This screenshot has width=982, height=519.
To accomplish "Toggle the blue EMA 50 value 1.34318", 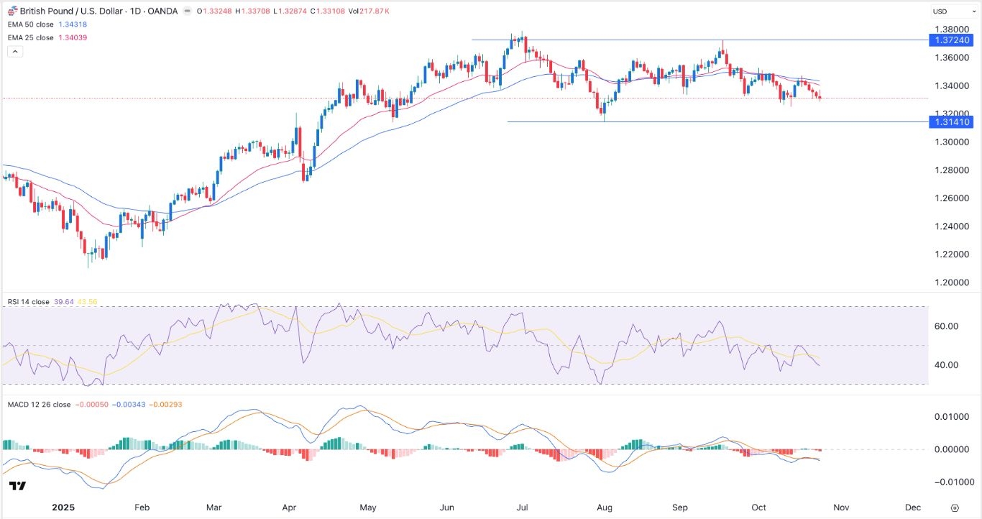I will 74,24.
